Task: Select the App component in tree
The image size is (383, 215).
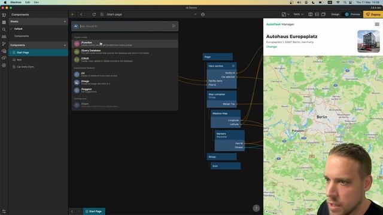Action: pos(38,60)
